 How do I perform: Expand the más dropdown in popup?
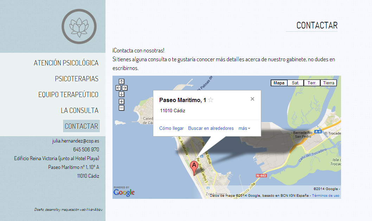tap(244, 128)
